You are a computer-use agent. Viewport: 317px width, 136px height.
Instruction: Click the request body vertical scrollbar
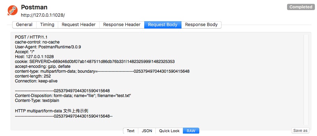306,80
